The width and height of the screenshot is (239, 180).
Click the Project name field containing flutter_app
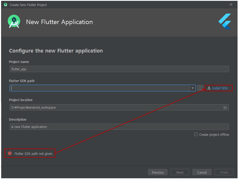[x=119, y=69]
